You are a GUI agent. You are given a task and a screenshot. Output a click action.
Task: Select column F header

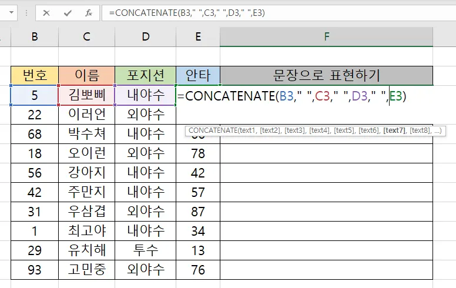[x=326, y=37]
